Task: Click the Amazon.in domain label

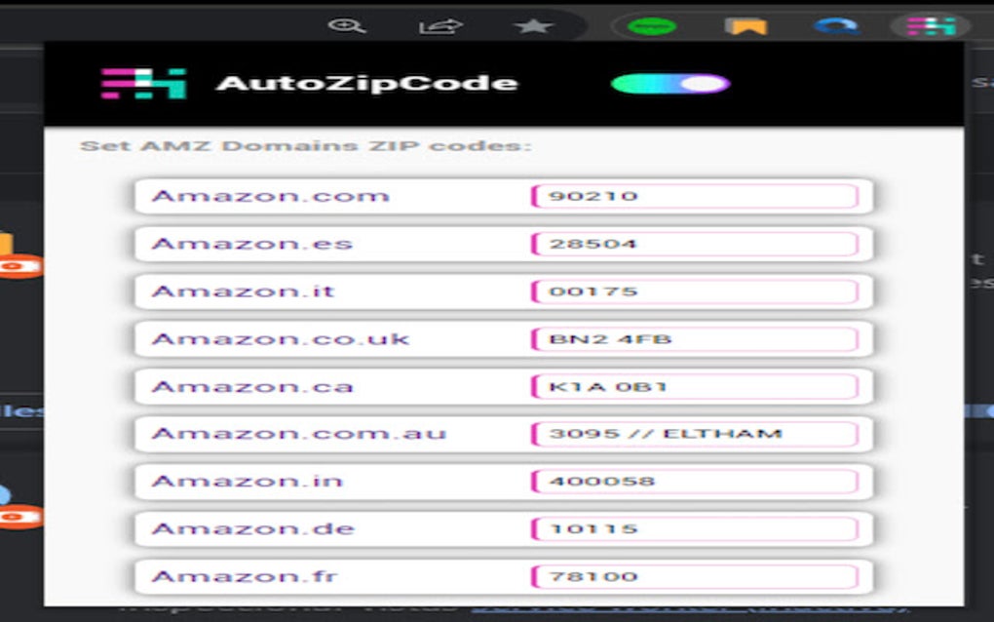Action: tap(248, 482)
